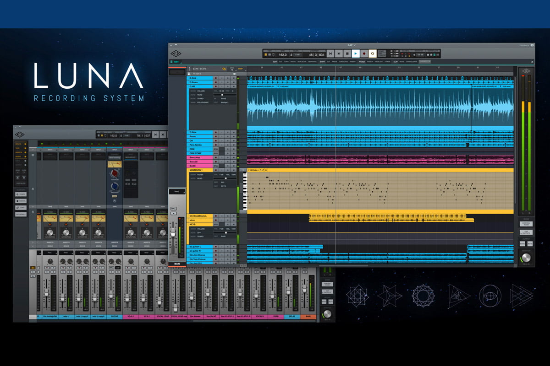This screenshot has width=550, height=366.
Task: Skip to end in timeline transport
Action: (339, 54)
